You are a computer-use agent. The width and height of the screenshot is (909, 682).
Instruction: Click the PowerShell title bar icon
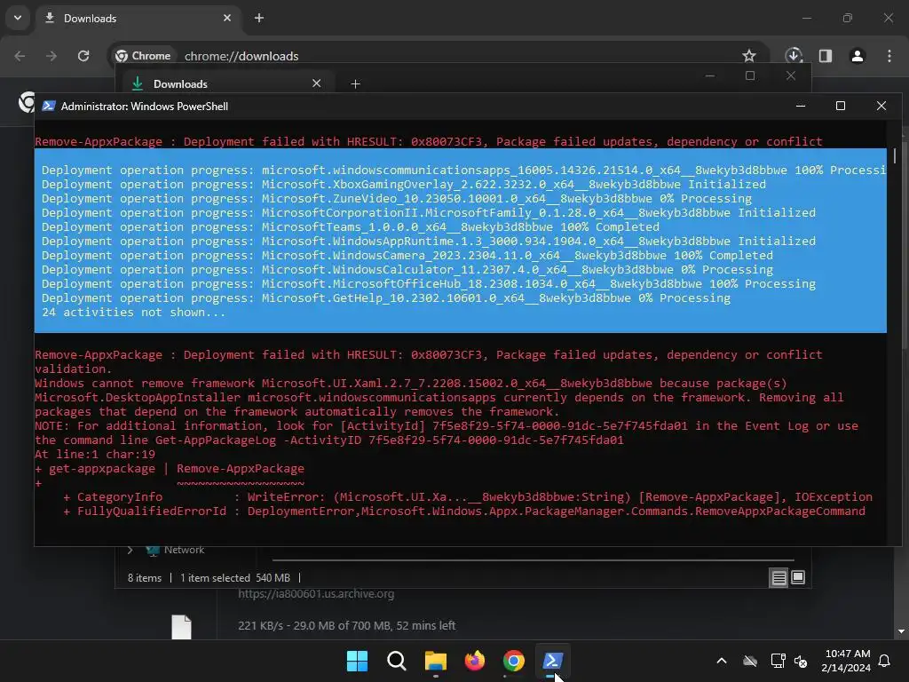pos(49,106)
